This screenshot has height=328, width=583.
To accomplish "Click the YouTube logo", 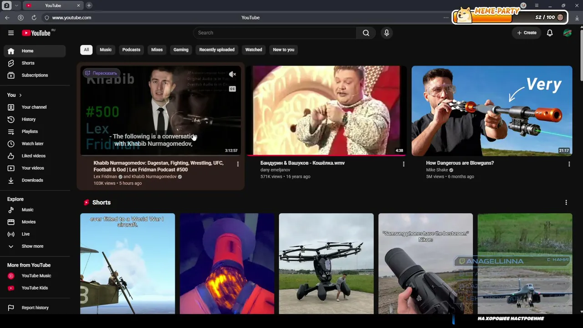I will tap(36, 33).
